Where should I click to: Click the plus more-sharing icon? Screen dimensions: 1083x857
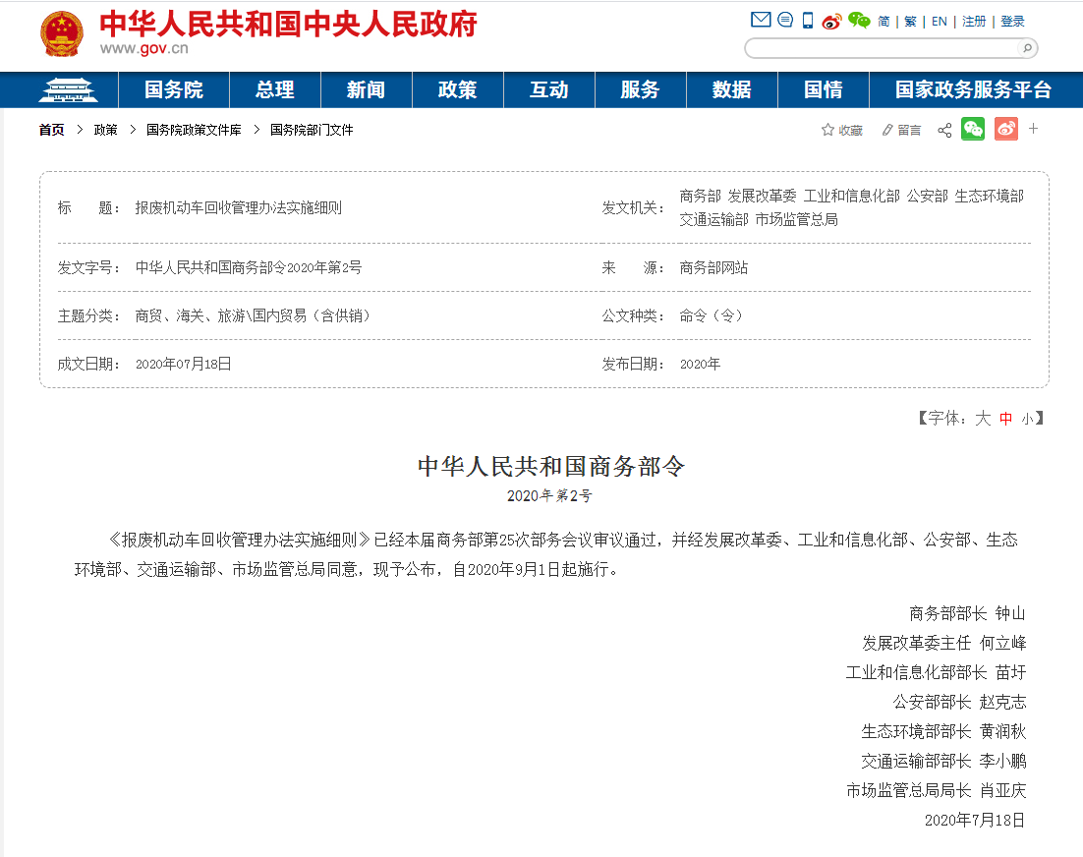[1033, 129]
